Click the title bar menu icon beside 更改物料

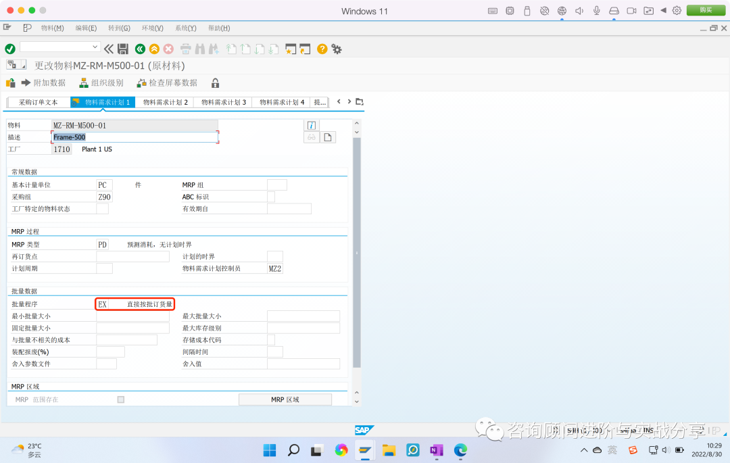[x=16, y=65]
